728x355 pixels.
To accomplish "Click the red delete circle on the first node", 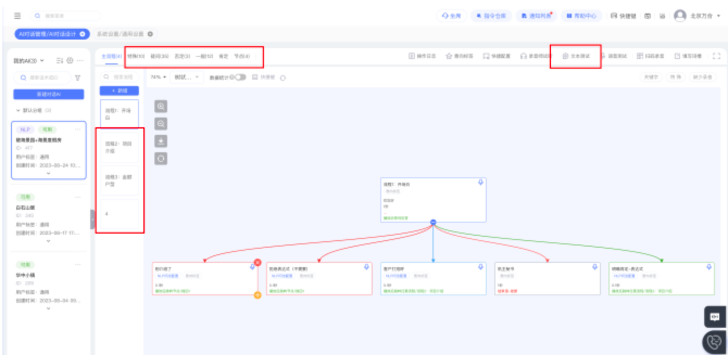I will click(x=258, y=262).
